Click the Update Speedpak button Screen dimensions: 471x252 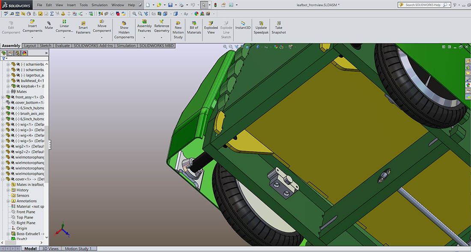[x=261, y=28]
